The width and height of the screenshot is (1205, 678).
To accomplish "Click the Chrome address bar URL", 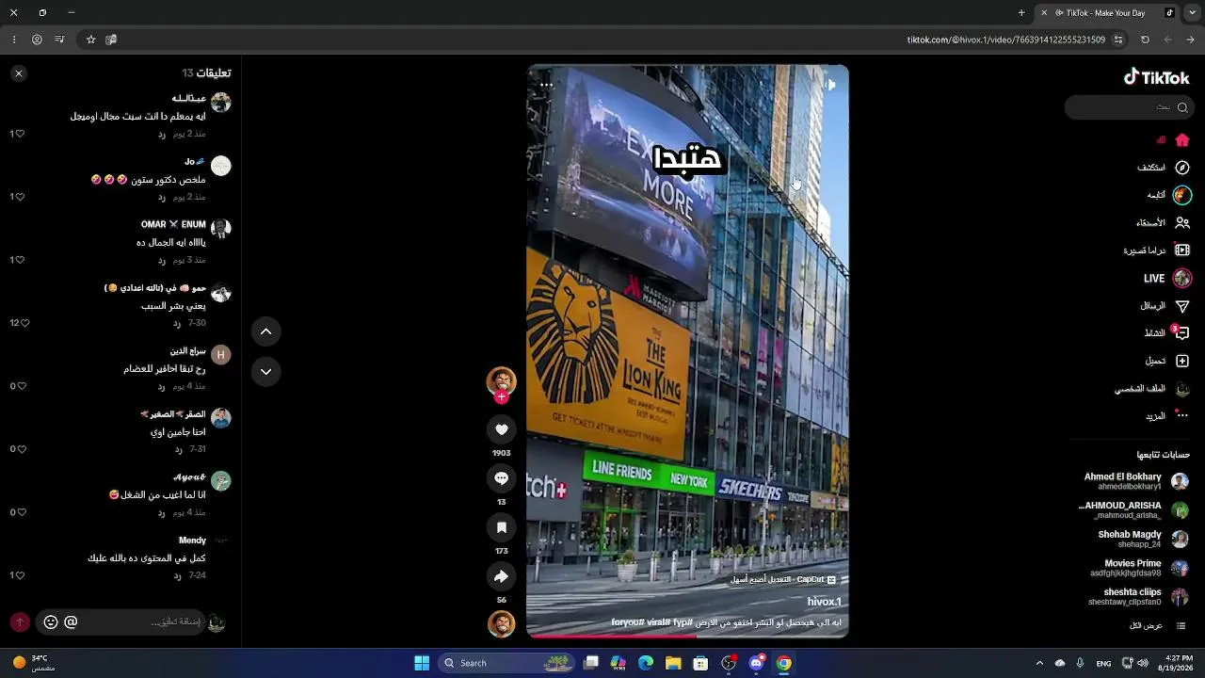I will pyautogui.click(x=1005, y=40).
